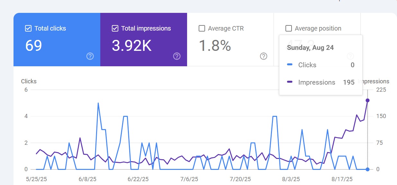The height and width of the screenshot is (185, 397).
Task: Select the 69 total clicks value
Action: (34, 45)
